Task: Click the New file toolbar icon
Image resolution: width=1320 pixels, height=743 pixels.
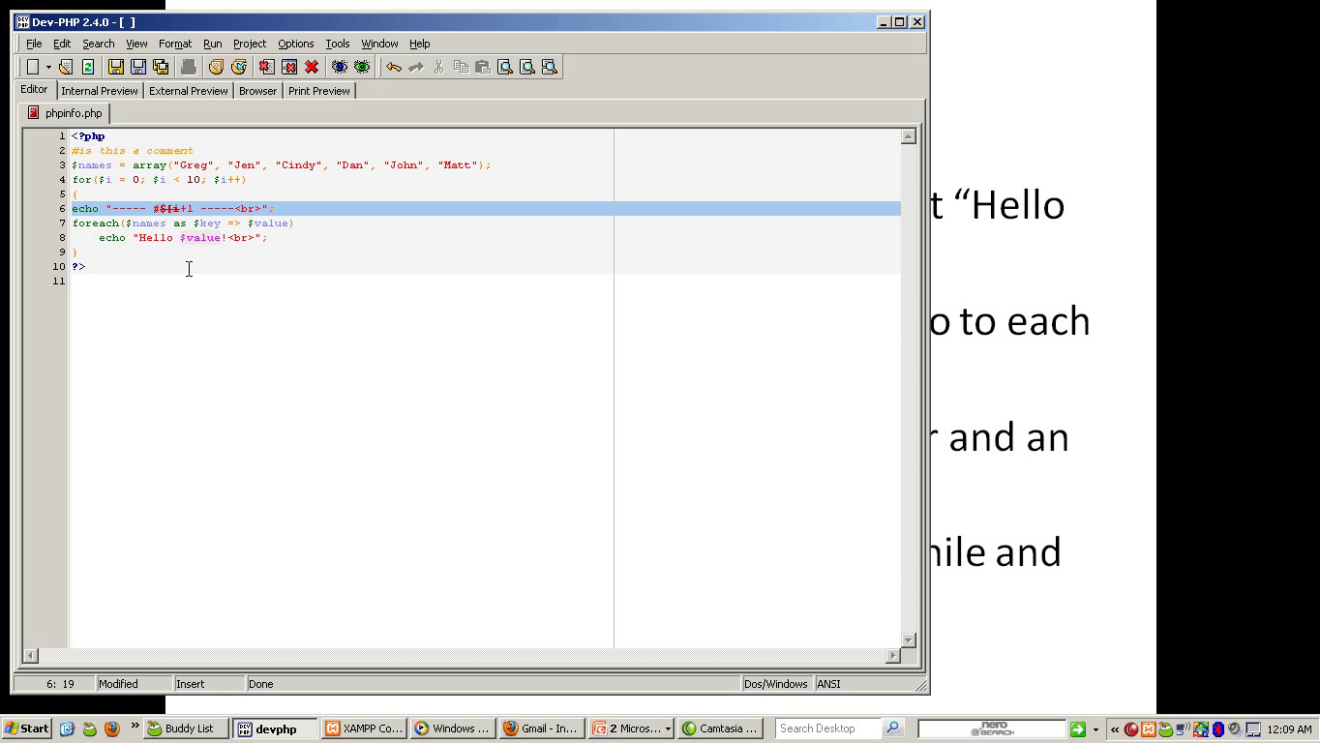Action: (32, 67)
